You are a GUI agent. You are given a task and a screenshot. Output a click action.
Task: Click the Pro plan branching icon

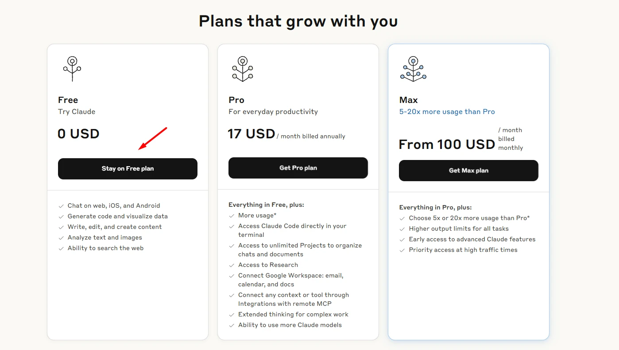(242, 69)
